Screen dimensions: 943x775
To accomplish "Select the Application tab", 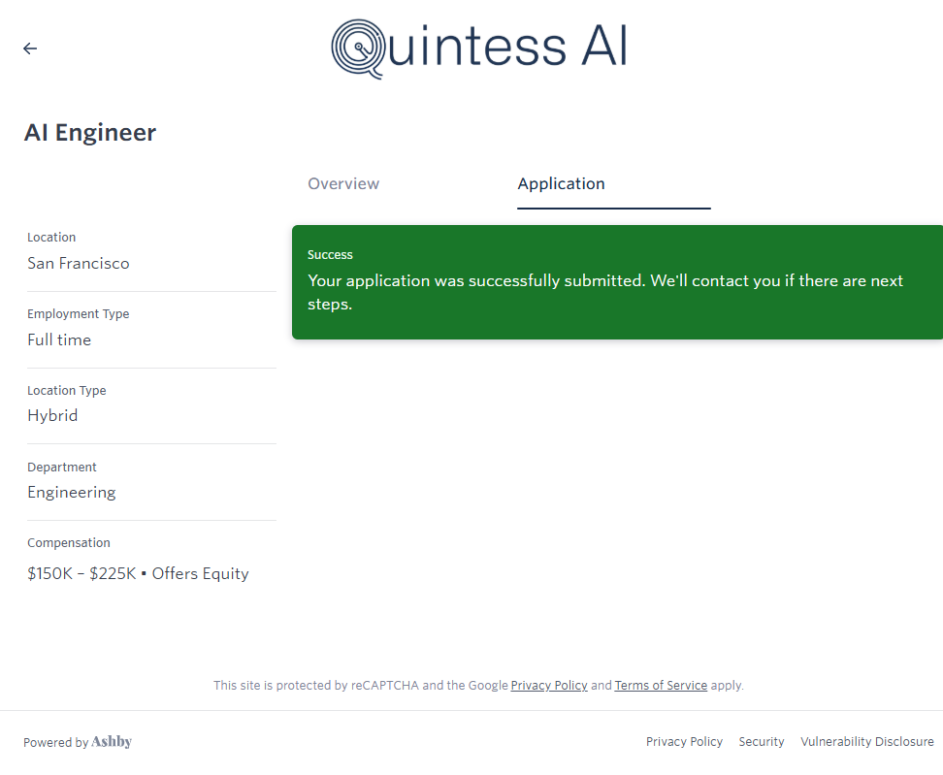I will [x=561, y=184].
